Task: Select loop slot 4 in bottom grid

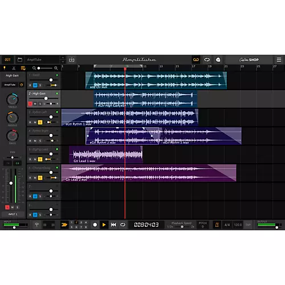Action: click(x=86, y=222)
